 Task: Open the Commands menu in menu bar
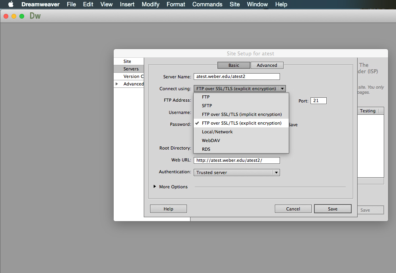tap(207, 4)
